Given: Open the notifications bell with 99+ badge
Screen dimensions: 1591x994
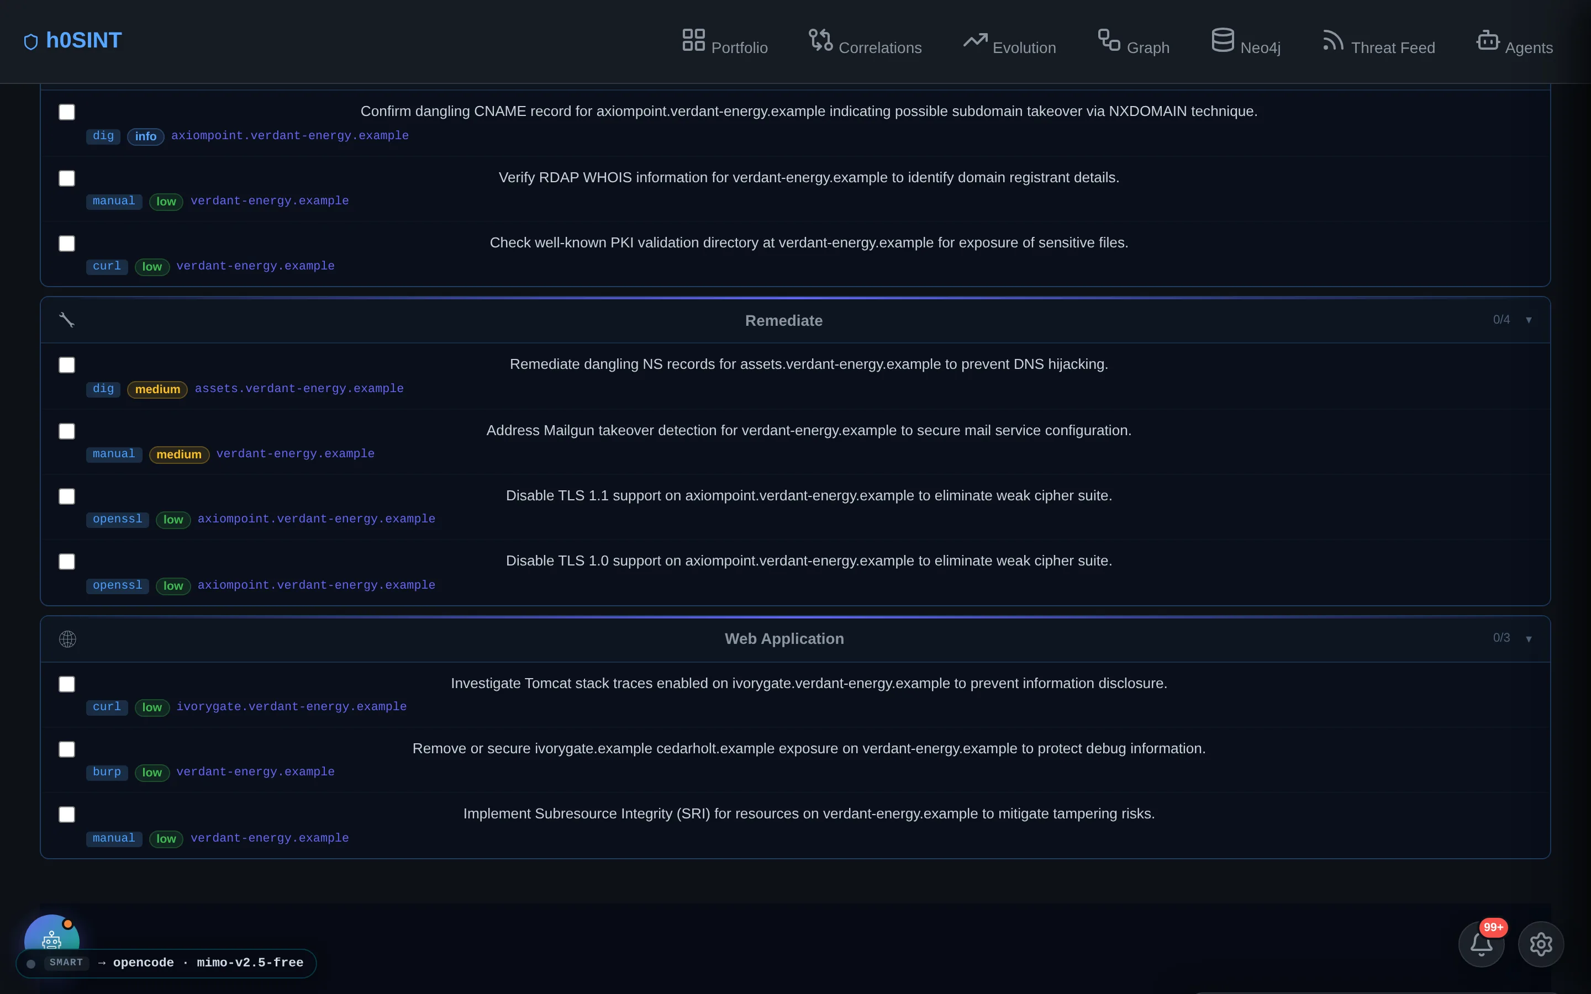Looking at the screenshot, I should (1481, 944).
